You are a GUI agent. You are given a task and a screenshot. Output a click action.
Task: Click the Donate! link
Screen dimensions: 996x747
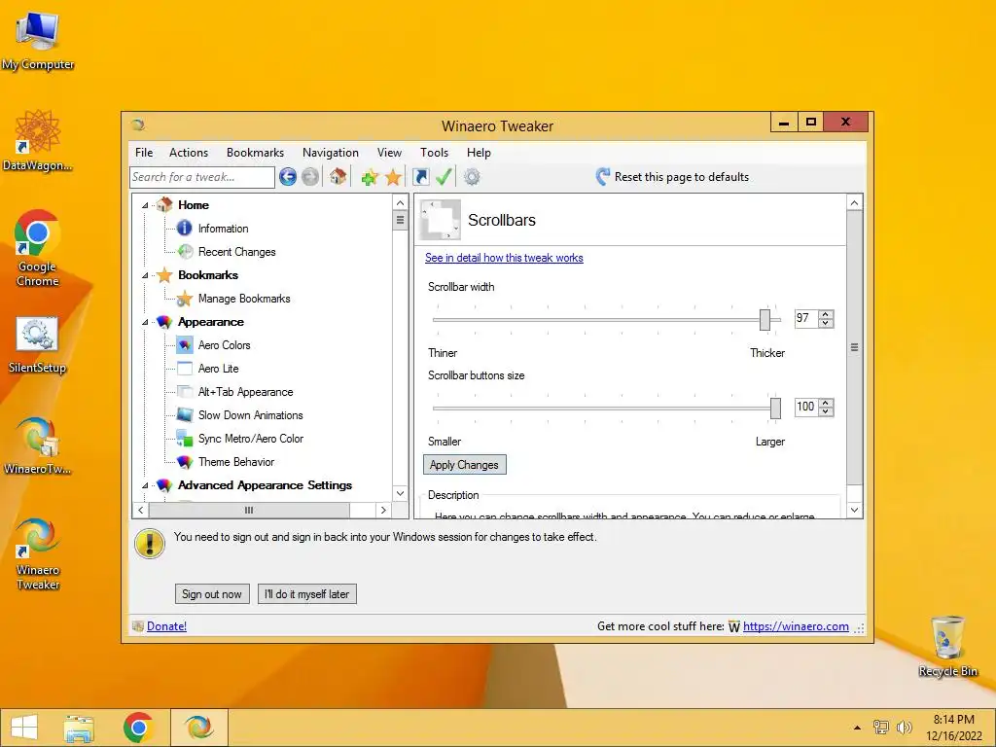(166, 626)
